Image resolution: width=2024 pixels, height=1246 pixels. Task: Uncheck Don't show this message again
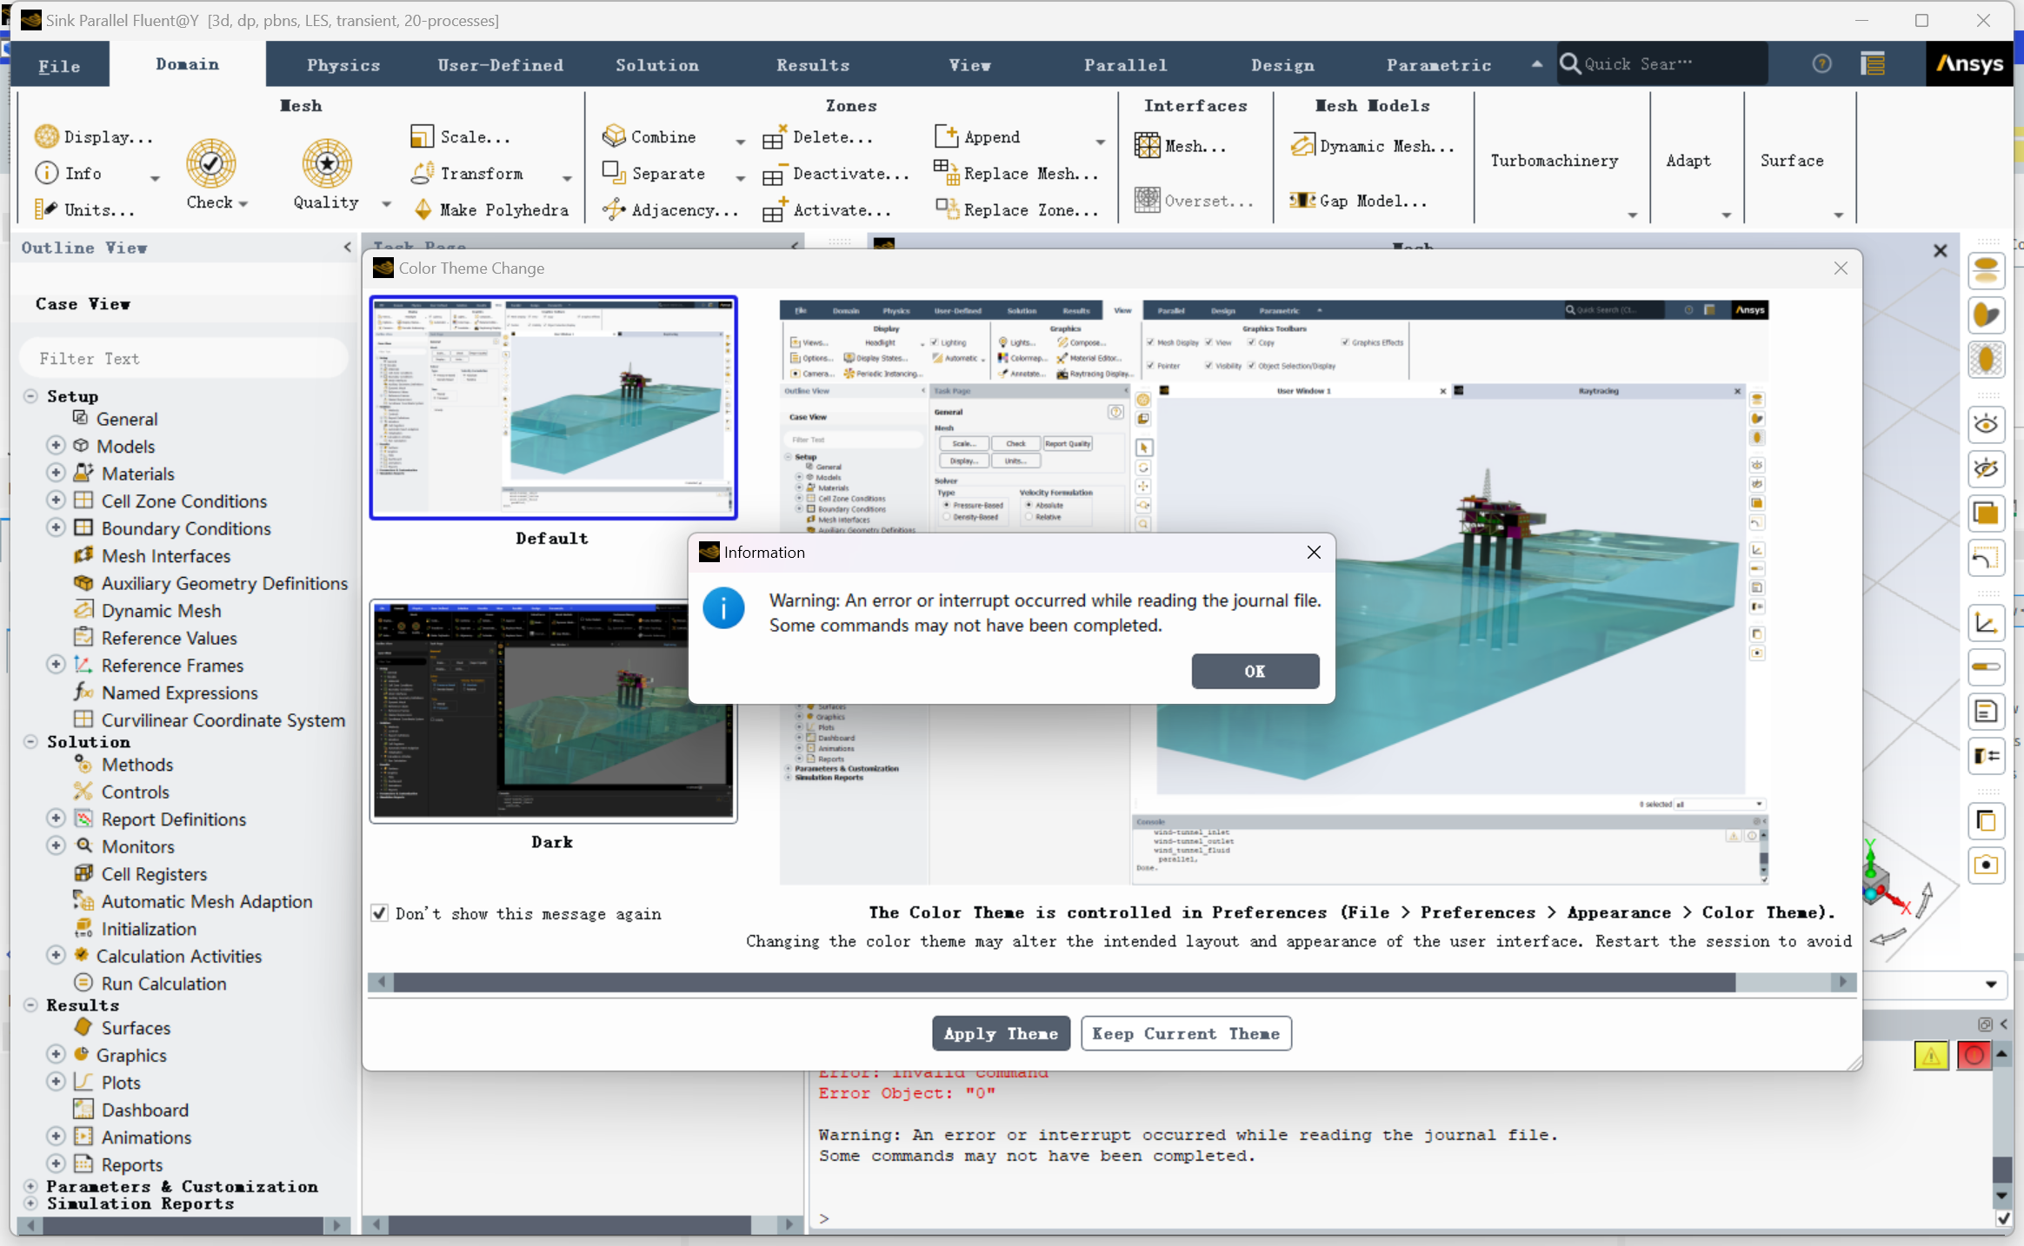click(x=379, y=912)
